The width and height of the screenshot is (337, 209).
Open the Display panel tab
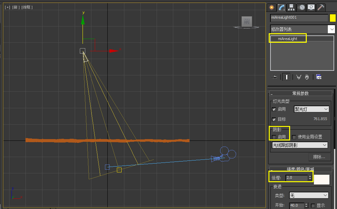pyautogui.click(x=311, y=7)
